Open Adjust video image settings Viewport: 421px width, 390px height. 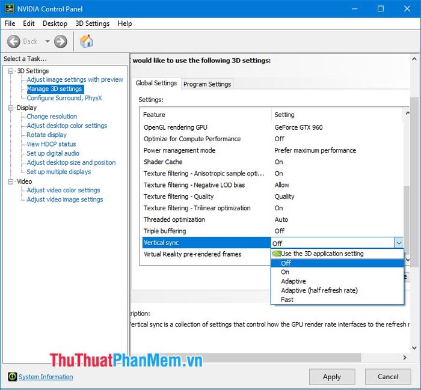click(x=65, y=200)
